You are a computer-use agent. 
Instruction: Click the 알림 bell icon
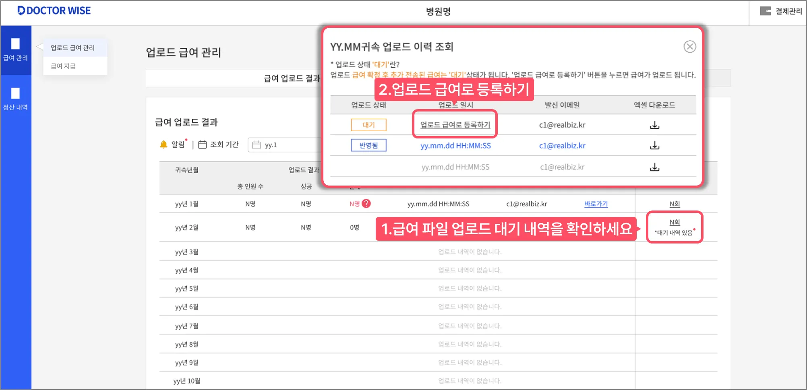[x=163, y=144]
